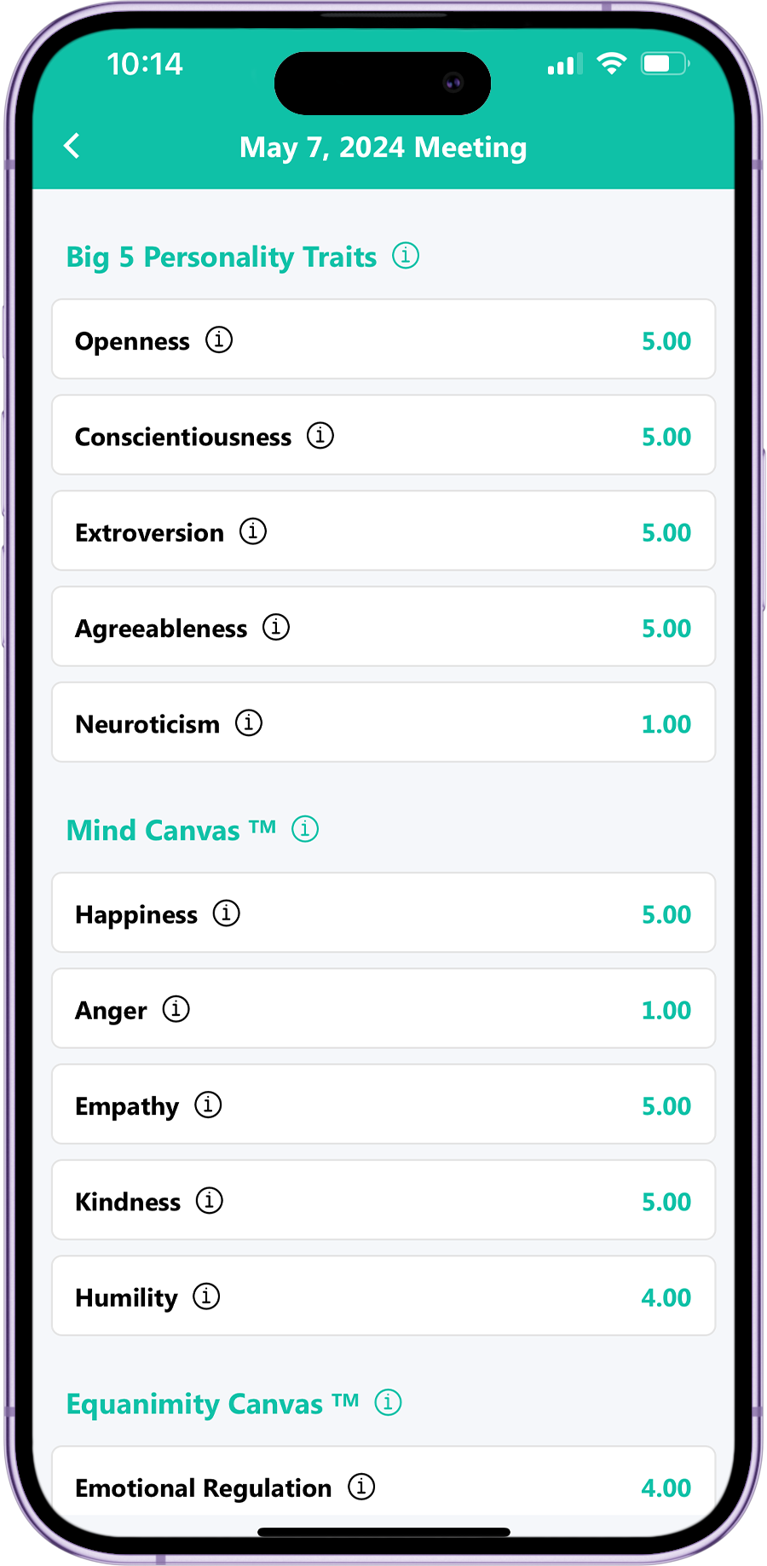Open Emotional Regulation info icon

(x=361, y=1487)
